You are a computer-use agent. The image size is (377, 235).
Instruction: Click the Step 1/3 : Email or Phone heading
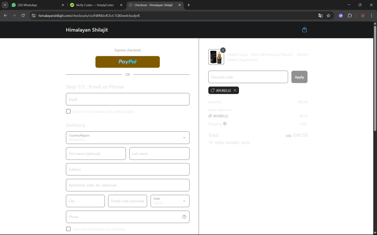95,87
